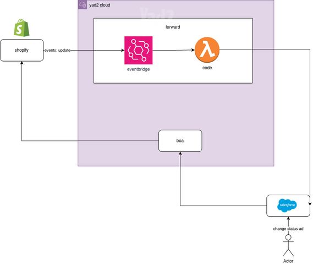This screenshot has width=313, height=264.
Task: Select the boa rounded box
Action: [180, 141]
